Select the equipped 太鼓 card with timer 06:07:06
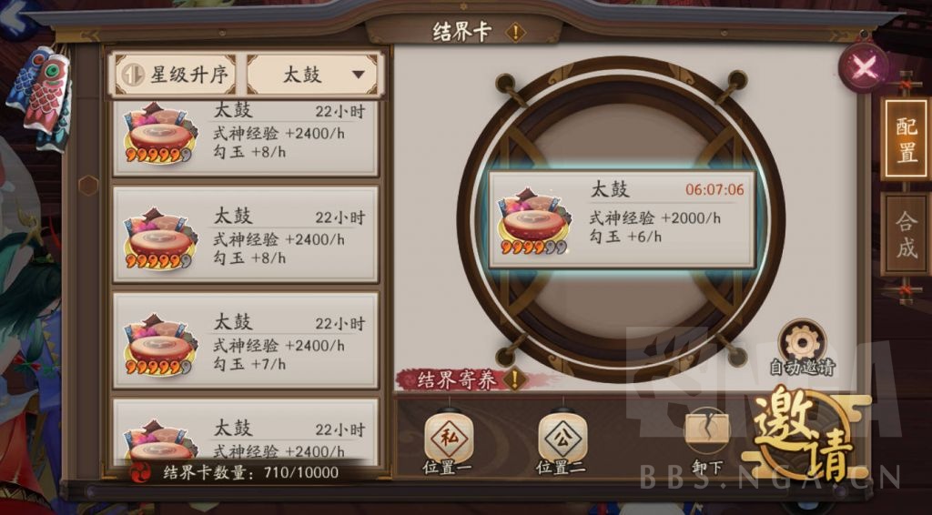This screenshot has width=932, height=515. coord(622,220)
